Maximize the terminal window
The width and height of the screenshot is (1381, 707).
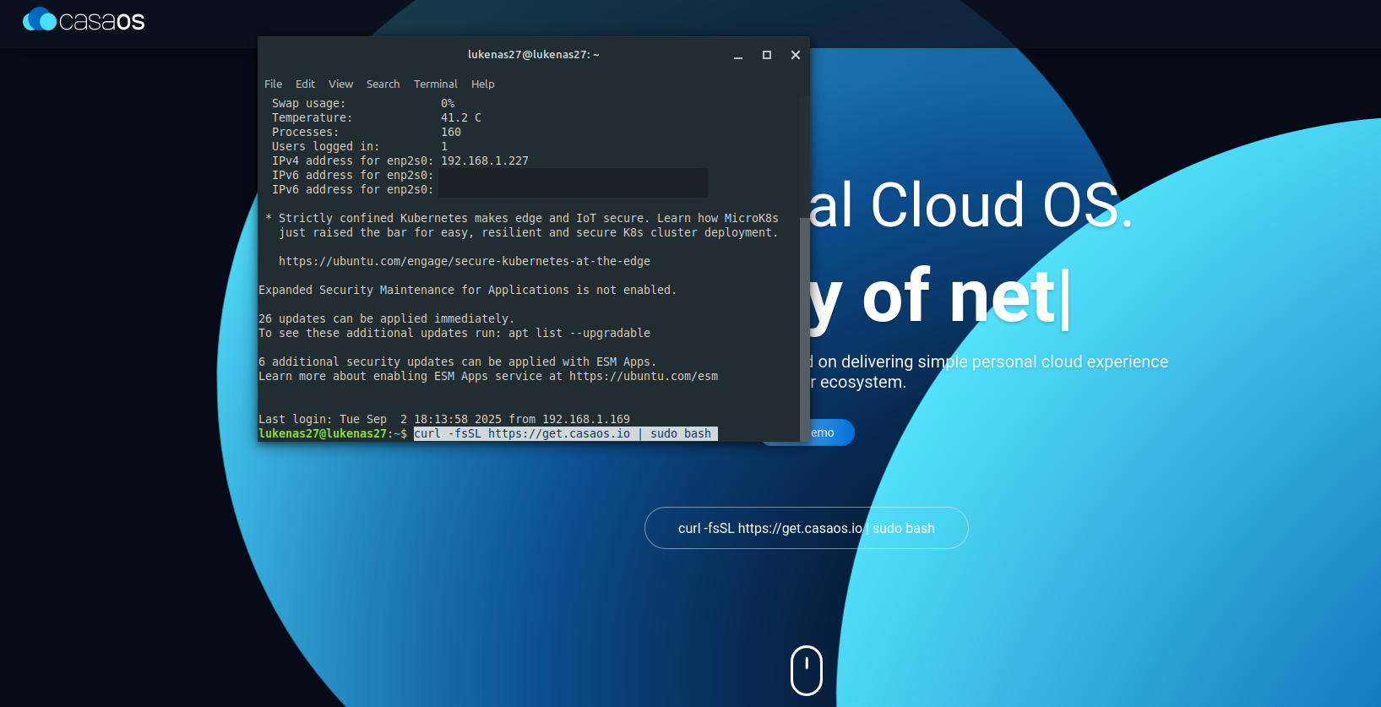click(767, 55)
